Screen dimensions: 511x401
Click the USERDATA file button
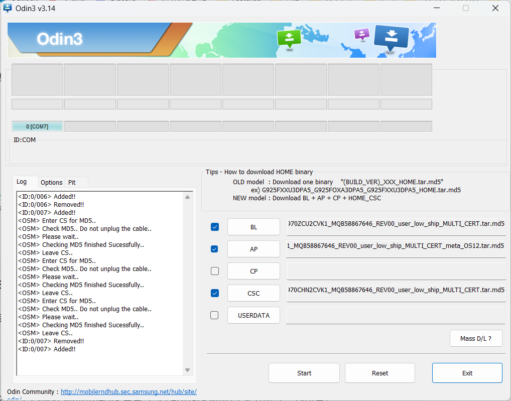point(253,315)
